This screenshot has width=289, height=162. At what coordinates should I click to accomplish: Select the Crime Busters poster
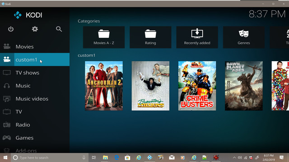click(x=197, y=86)
